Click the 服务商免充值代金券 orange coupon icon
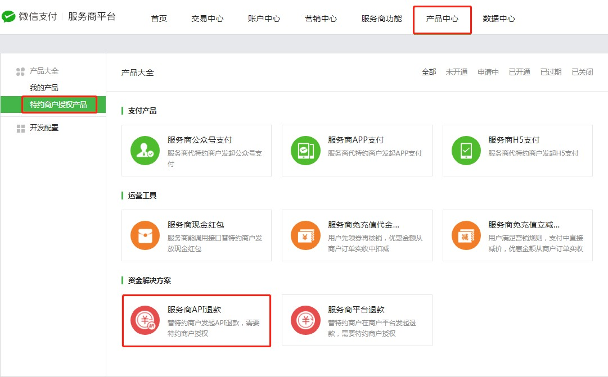This screenshot has height=377, width=608. (x=305, y=235)
